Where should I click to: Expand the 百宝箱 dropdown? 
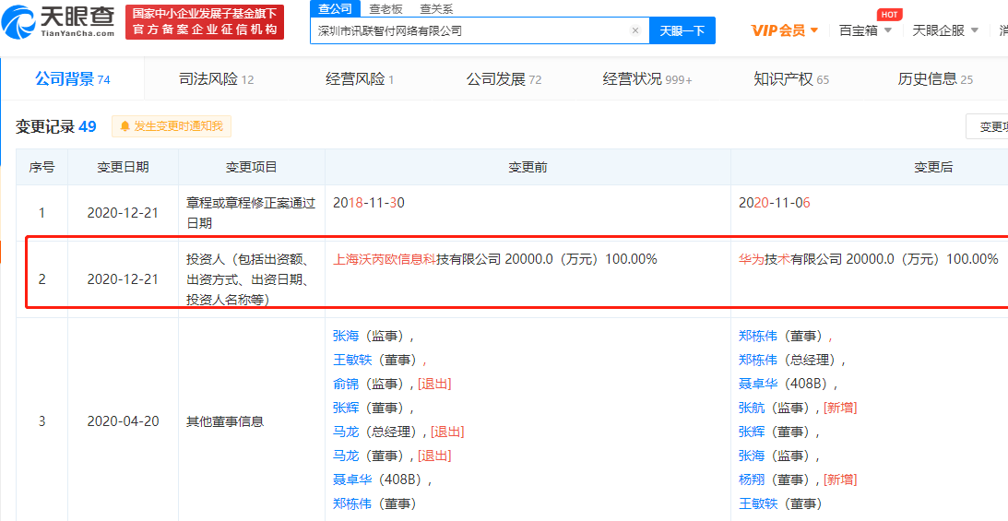coord(865,30)
